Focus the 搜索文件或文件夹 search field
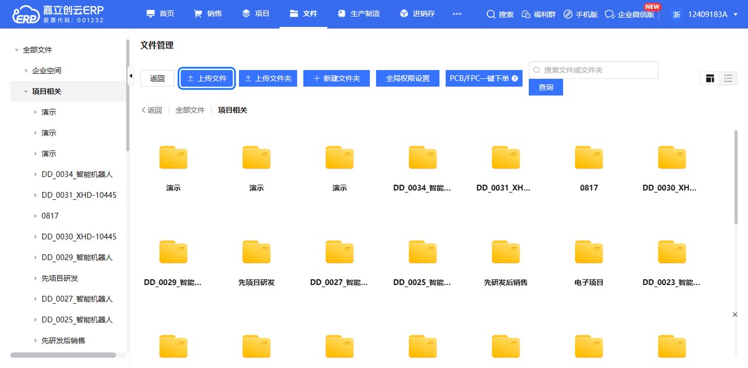The width and height of the screenshot is (748, 368). click(594, 70)
